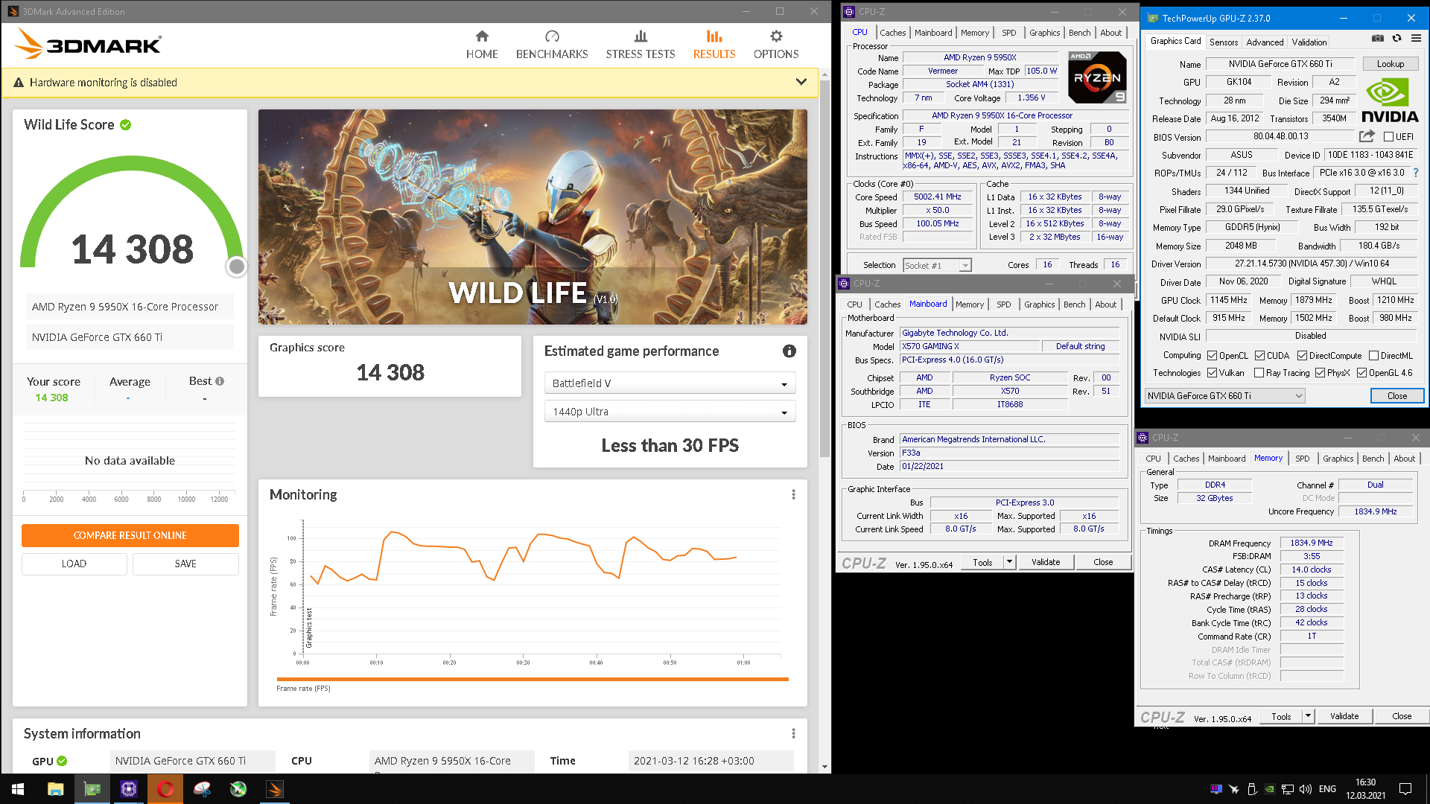Viewport: 1430px width, 804px height.
Task: Open the Windows notification center
Action: 1405,789
